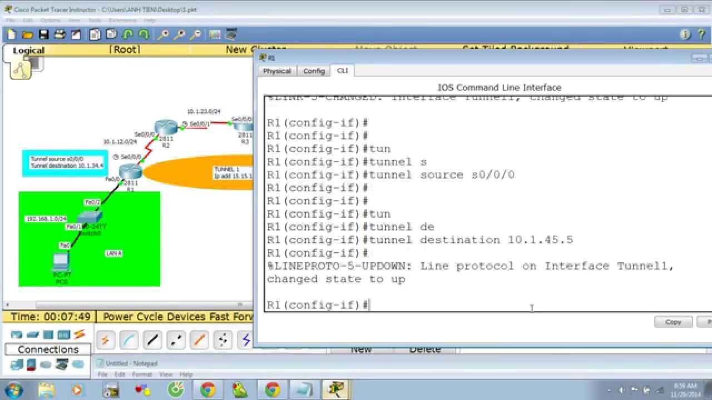
Task: Select the Custom Made Devices category icon
Action: click(62, 364)
